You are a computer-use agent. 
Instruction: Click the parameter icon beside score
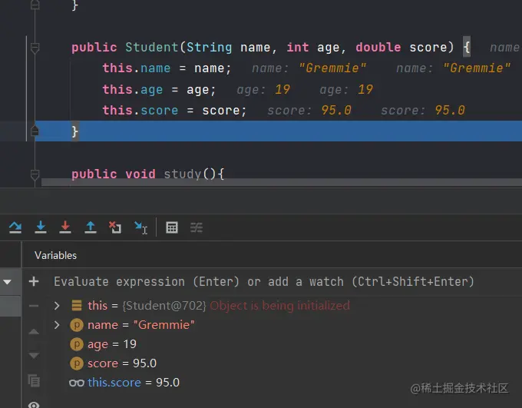click(x=77, y=363)
